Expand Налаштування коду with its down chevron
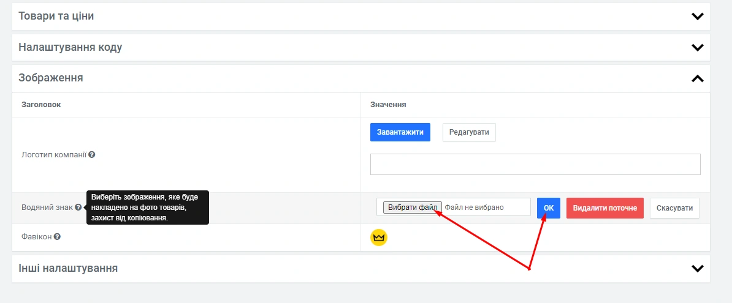The width and height of the screenshot is (732, 303). click(x=697, y=47)
